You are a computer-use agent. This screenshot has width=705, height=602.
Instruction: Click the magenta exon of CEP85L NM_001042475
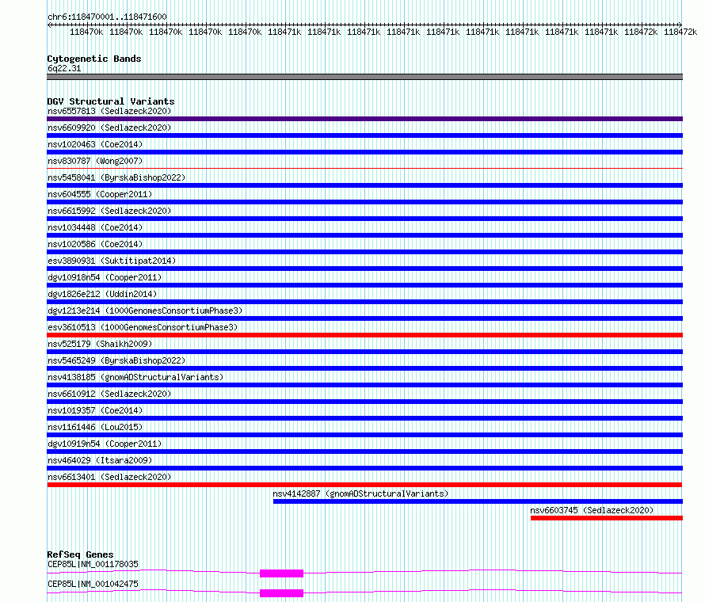pyautogui.click(x=281, y=593)
